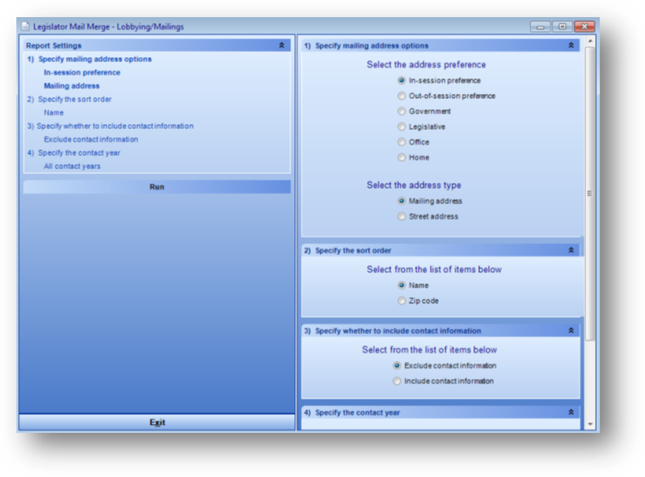Click Mailing address summary in Report Settings
Viewport: 645px width, 477px height.
coord(72,86)
